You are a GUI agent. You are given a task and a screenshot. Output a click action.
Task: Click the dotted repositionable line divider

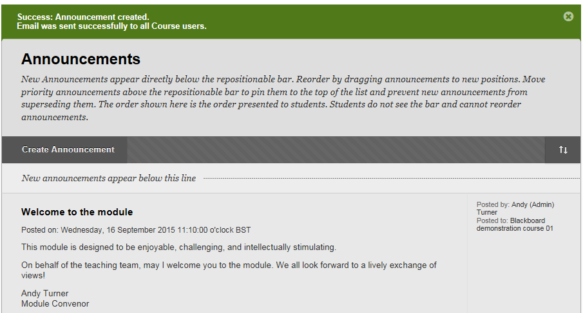[x=392, y=179]
